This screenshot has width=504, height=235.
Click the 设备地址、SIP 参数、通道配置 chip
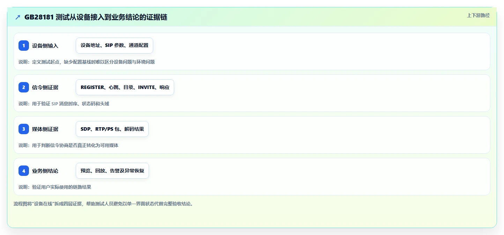pyautogui.click(x=114, y=46)
